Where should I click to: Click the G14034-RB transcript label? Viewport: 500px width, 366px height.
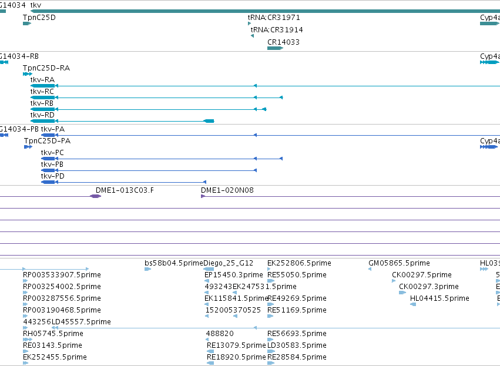[x=19, y=56]
